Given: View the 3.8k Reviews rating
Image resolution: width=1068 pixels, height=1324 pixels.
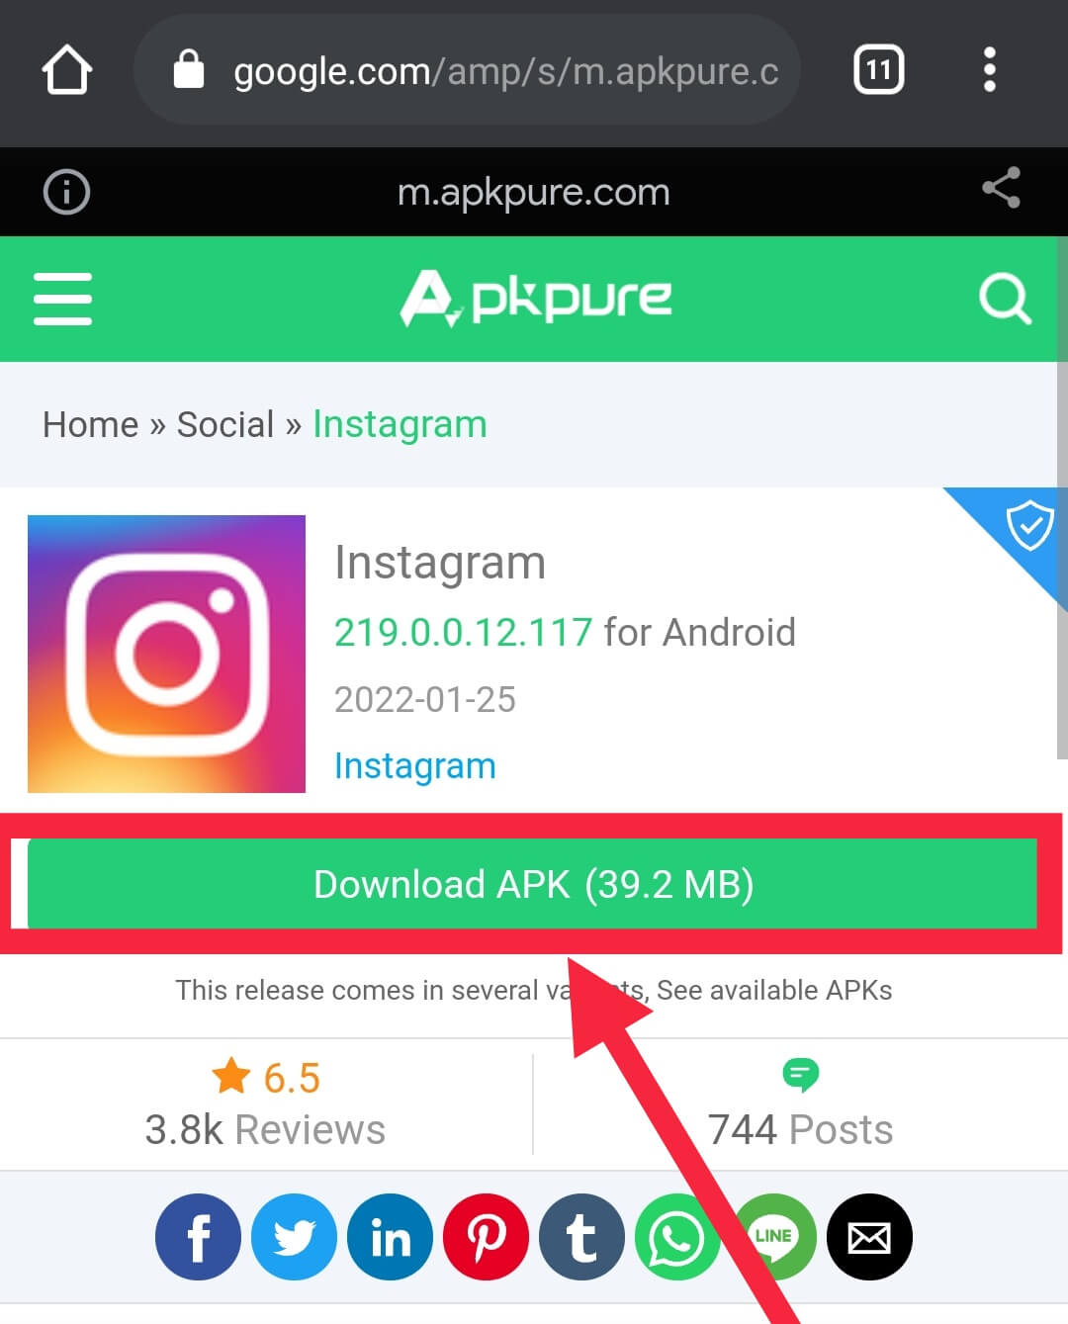Looking at the screenshot, I should (x=265, y=1105).
